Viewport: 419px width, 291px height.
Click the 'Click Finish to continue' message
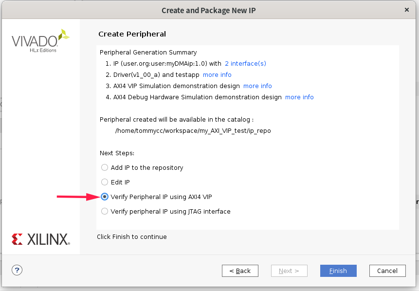[132, 237]
